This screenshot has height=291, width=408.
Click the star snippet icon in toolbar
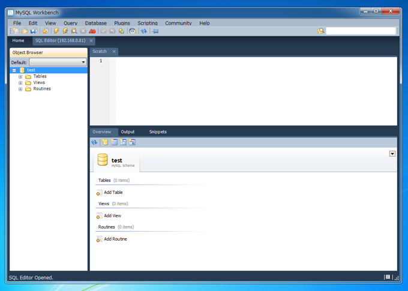(x=45, y=31)
